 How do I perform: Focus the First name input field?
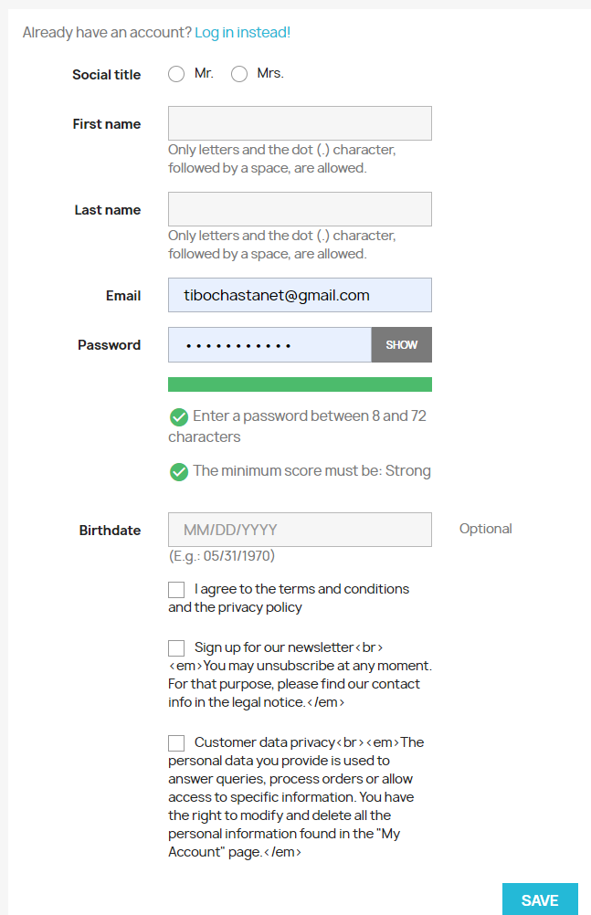[x=301, y=123]
